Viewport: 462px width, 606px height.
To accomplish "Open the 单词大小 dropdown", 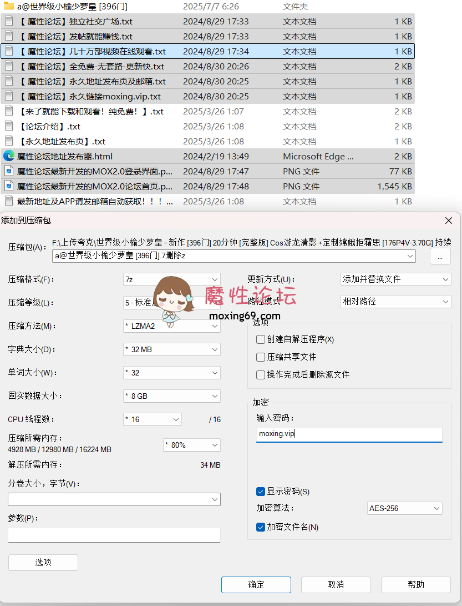I will coord(172,373).
